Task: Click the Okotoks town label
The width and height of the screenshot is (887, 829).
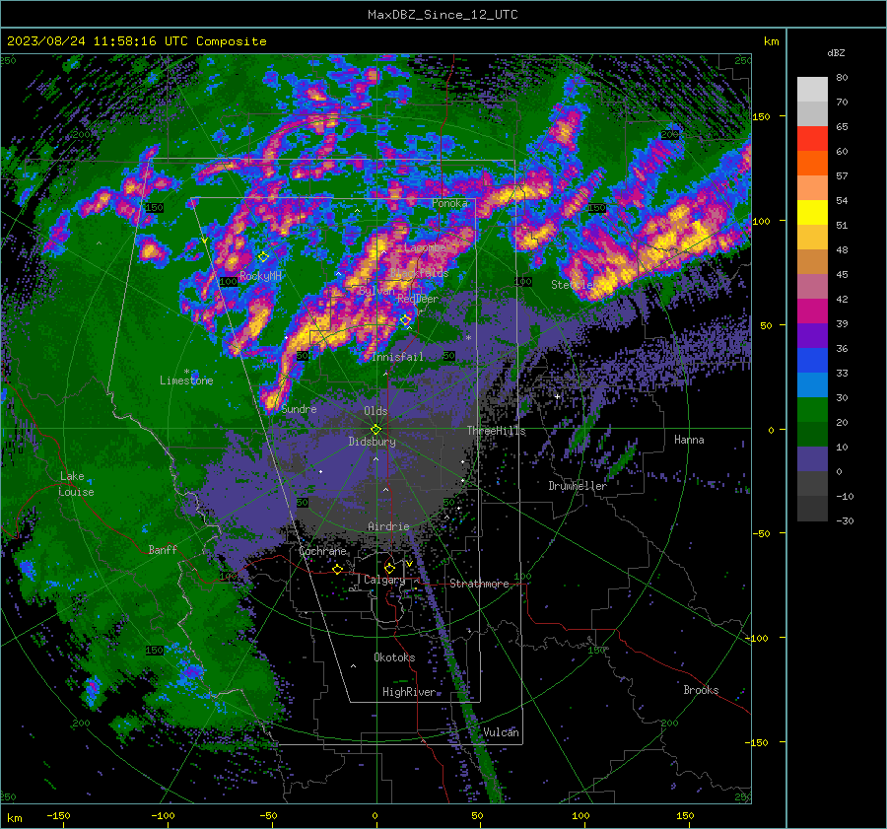Action: pyautogui.click(x=395, y=657)
